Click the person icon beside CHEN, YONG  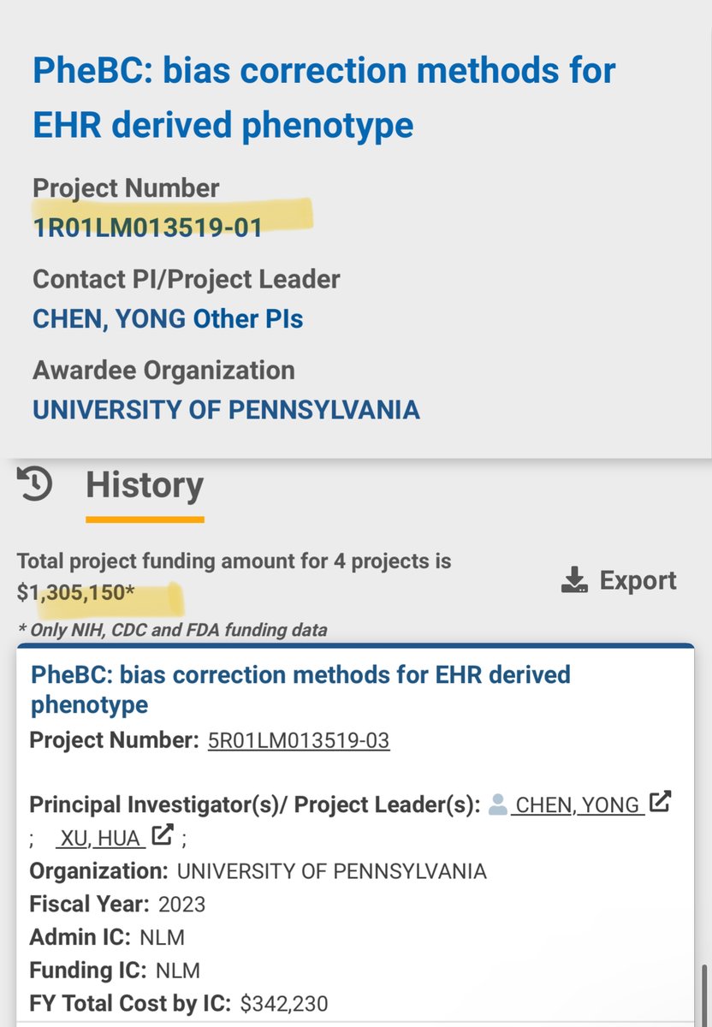pos(498,804)
